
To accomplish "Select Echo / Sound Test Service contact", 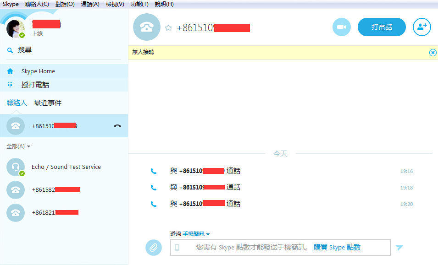I will click(66, 167).
